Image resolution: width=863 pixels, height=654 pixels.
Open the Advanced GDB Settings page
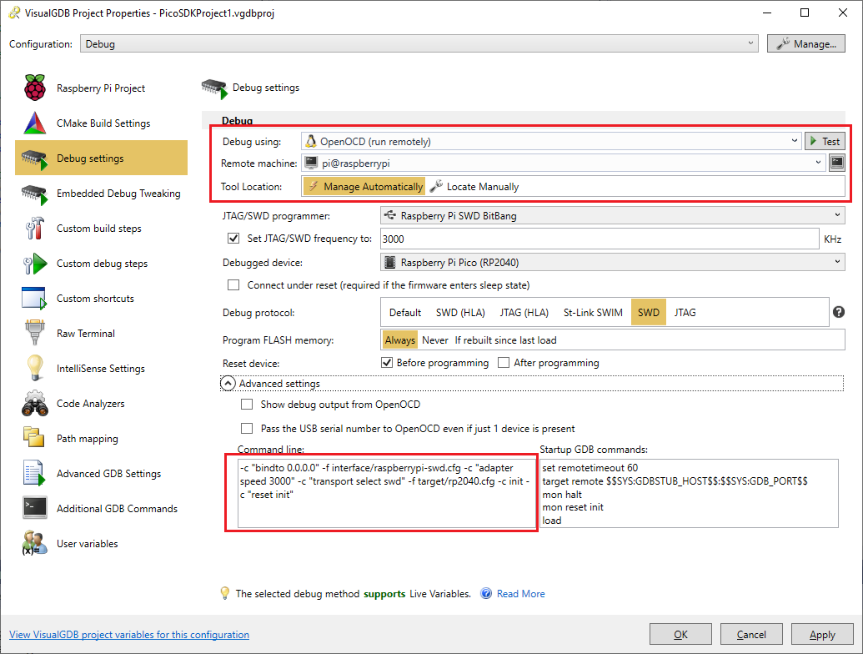pyautogui.click(x=101, y=474)
